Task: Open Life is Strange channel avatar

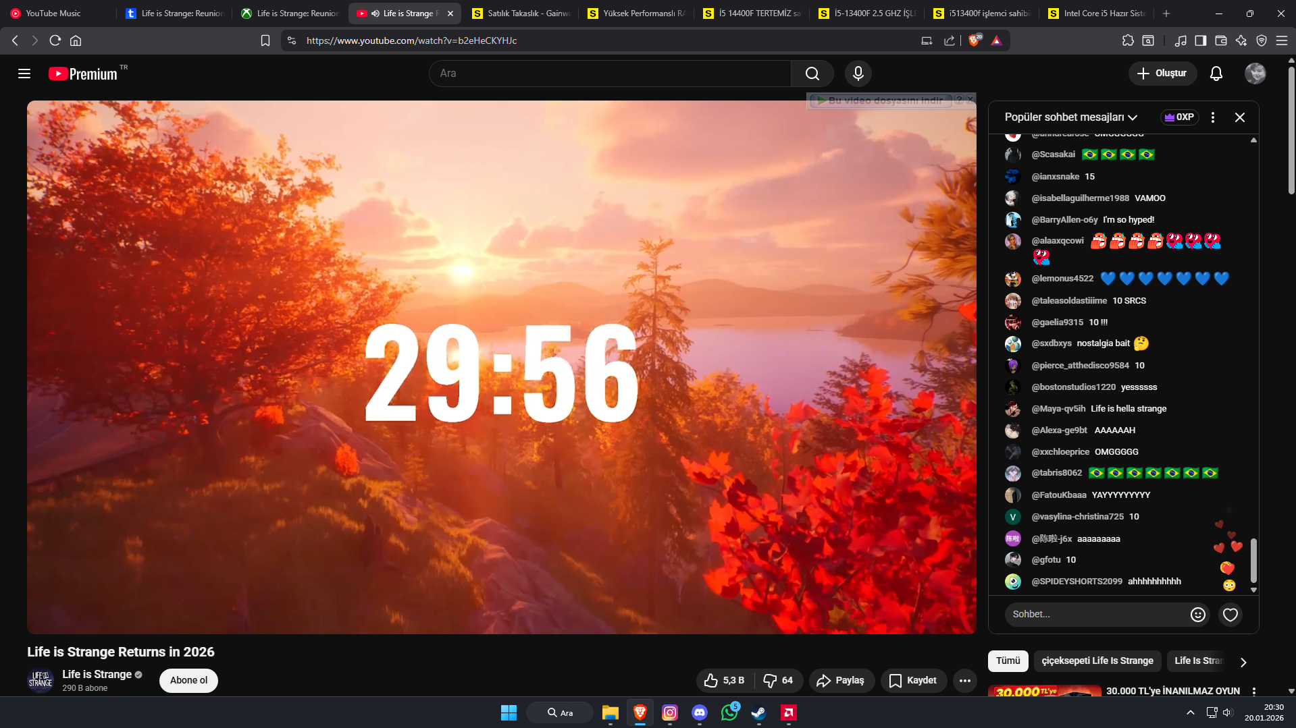Action: pyautogui.click(x=41, y=680)
